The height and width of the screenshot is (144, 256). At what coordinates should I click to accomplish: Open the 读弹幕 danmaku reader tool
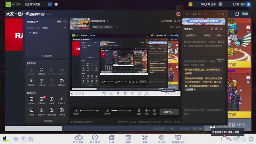tap(52, 100)
